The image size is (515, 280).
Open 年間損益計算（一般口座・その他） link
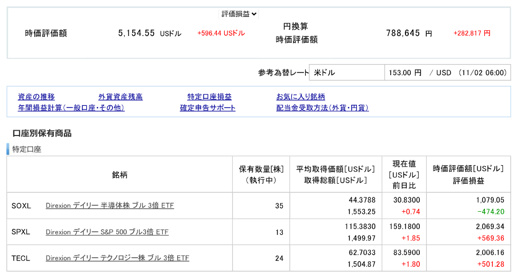71,108
